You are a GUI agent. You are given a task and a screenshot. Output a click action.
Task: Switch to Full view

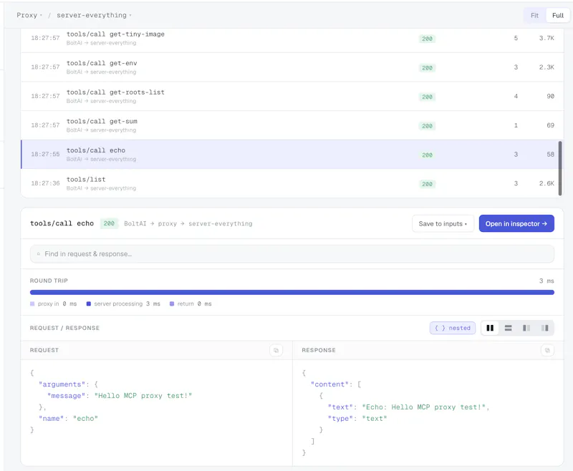558,15
